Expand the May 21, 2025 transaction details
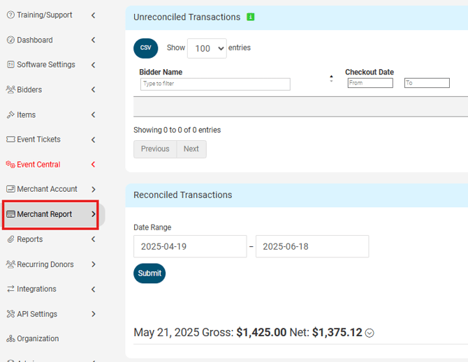Viewport: 468px width, 362px height. (x=370, y=333)
